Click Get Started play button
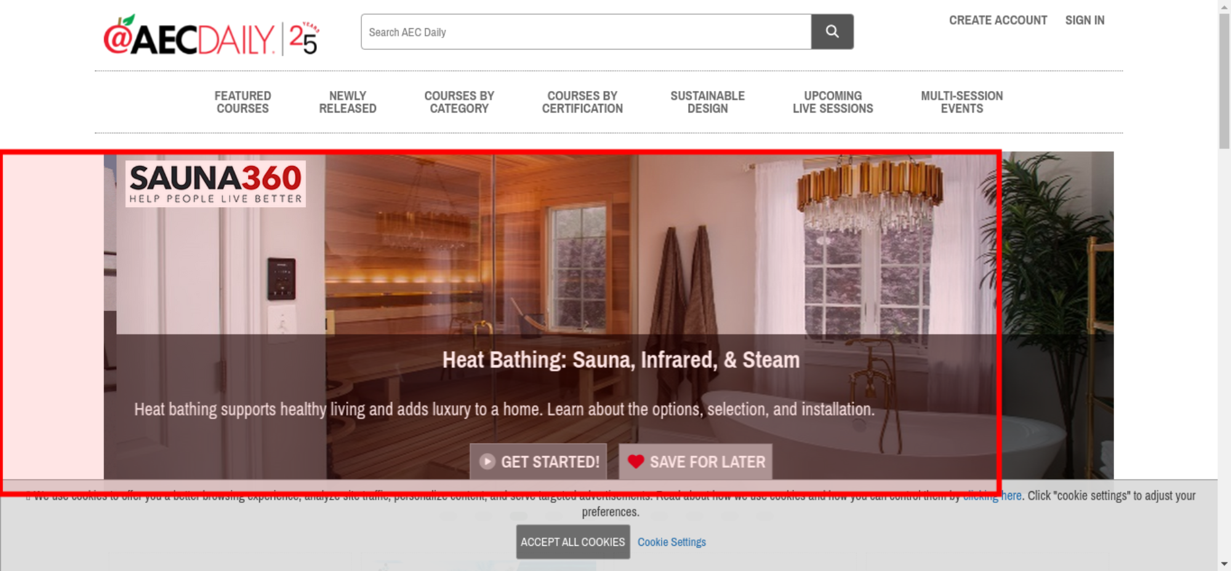Viewport: 1231px width, 571px height. [539, 462]
